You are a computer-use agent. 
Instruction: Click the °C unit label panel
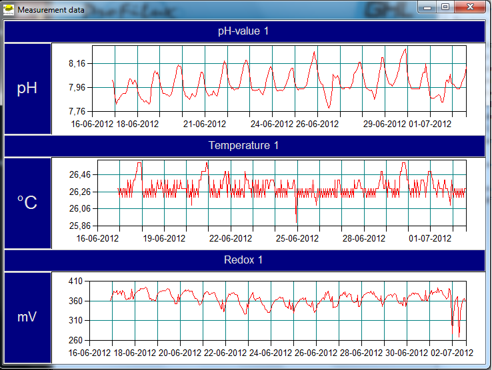[27, 203]
